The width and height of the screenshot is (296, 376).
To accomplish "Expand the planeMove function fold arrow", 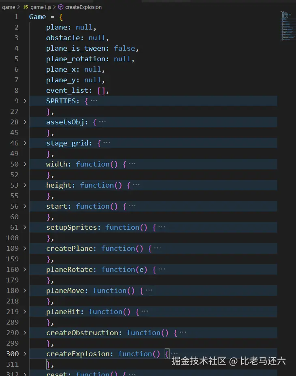I will [x=25, y=291].
